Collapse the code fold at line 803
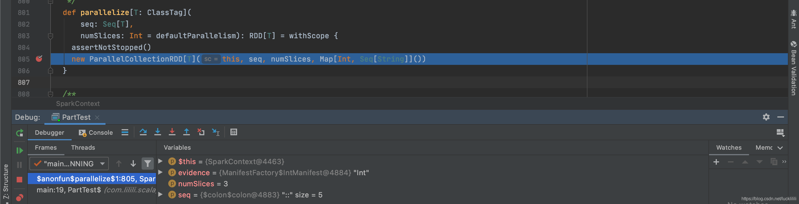 click(x=51, y=36)
